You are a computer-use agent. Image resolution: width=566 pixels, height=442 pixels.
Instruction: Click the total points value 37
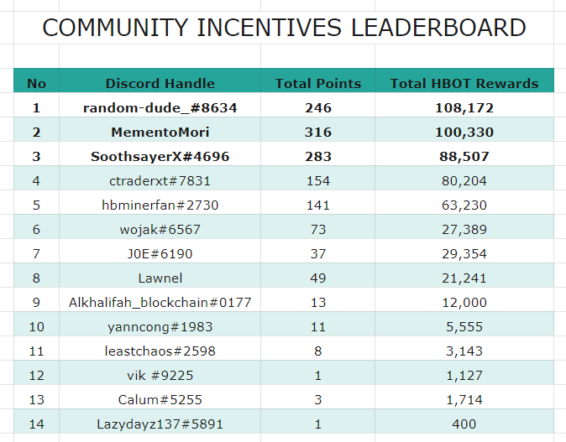tap(318, 254)
